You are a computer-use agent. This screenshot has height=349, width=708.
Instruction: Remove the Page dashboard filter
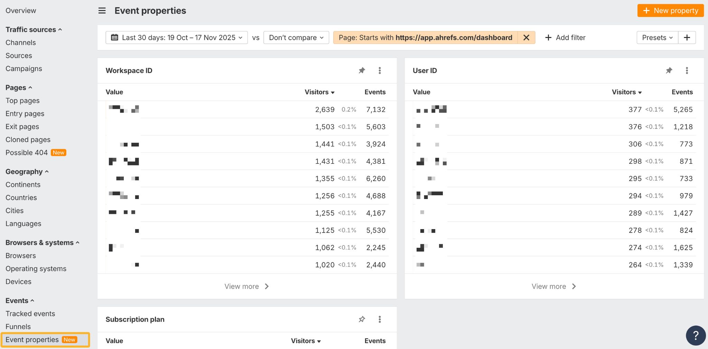526,38
